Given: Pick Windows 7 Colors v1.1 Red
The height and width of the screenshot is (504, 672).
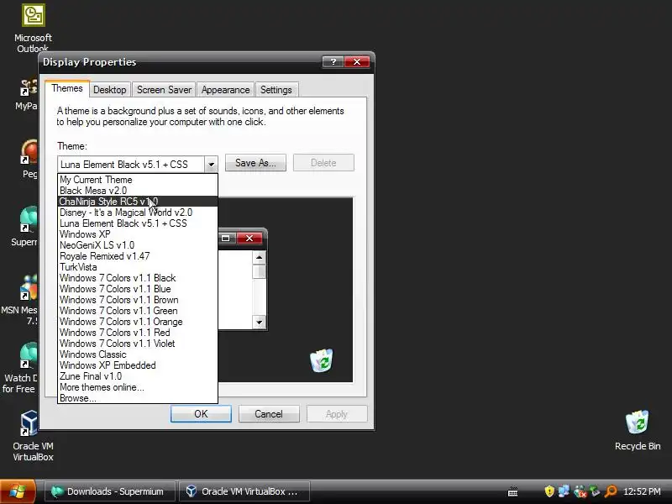Looking at the screenshot, I should [138, 333].
